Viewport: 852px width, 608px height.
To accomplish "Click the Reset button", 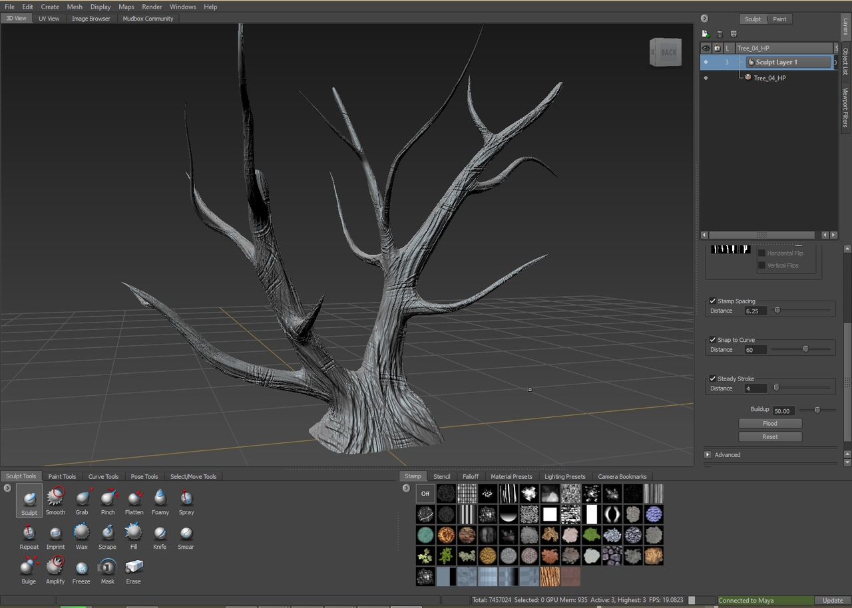I will click(770, 436).
